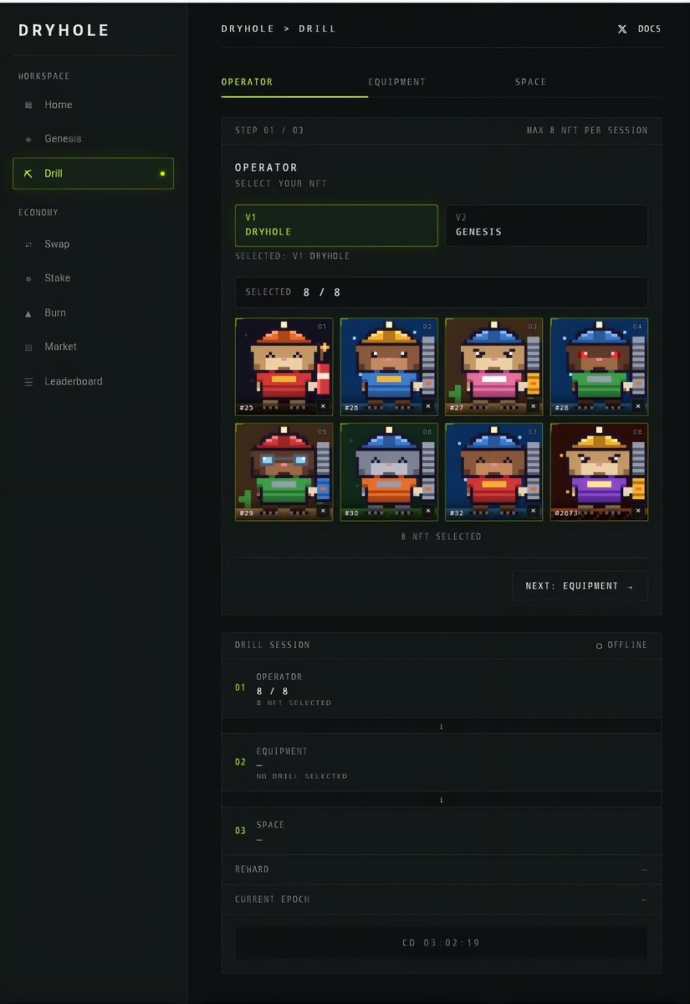Click the 8 NFT SELECTED caption under grid
This screenshot has height=1004, width=690.
(x=442, y=537)
